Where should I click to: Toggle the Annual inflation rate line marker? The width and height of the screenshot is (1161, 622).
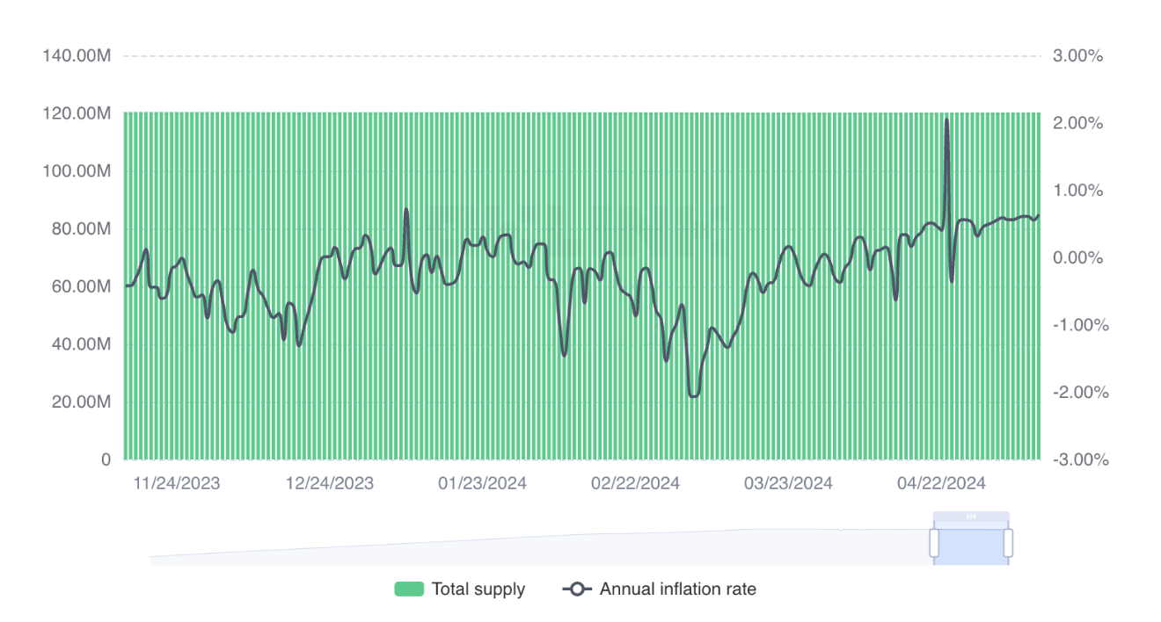pyautogui.click(x=577, y=589)
